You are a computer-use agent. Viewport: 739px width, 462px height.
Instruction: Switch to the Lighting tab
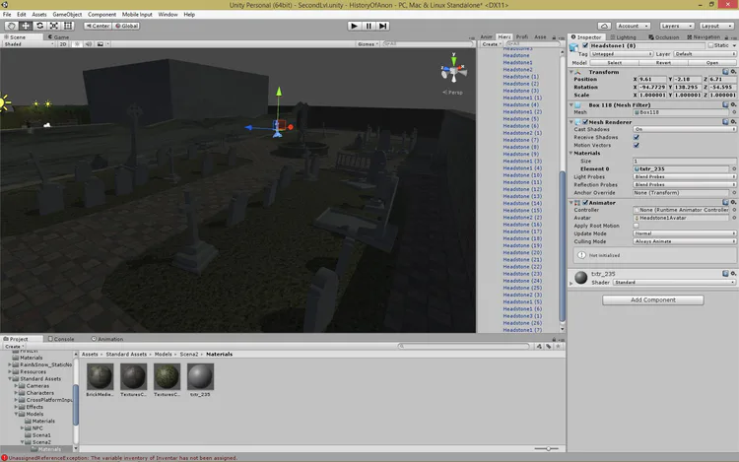click(623, 36)
